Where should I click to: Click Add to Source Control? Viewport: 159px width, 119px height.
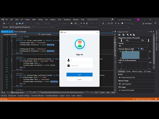(x=143, y=99)
